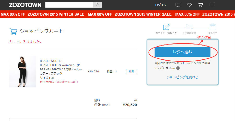Open the hamburger menu icon
The image size is (235, 121).
point(212,5)
